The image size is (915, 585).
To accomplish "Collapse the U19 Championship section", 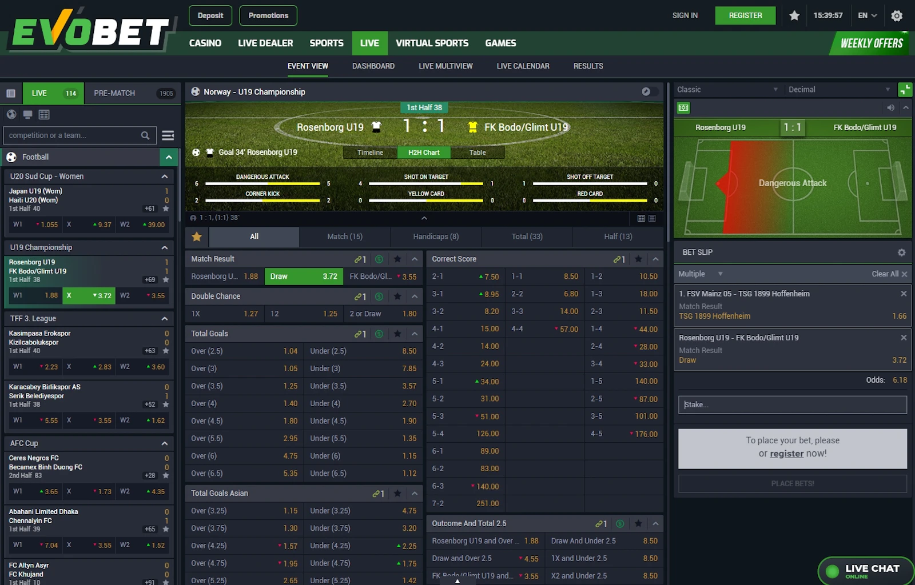I will click(165, 247).
